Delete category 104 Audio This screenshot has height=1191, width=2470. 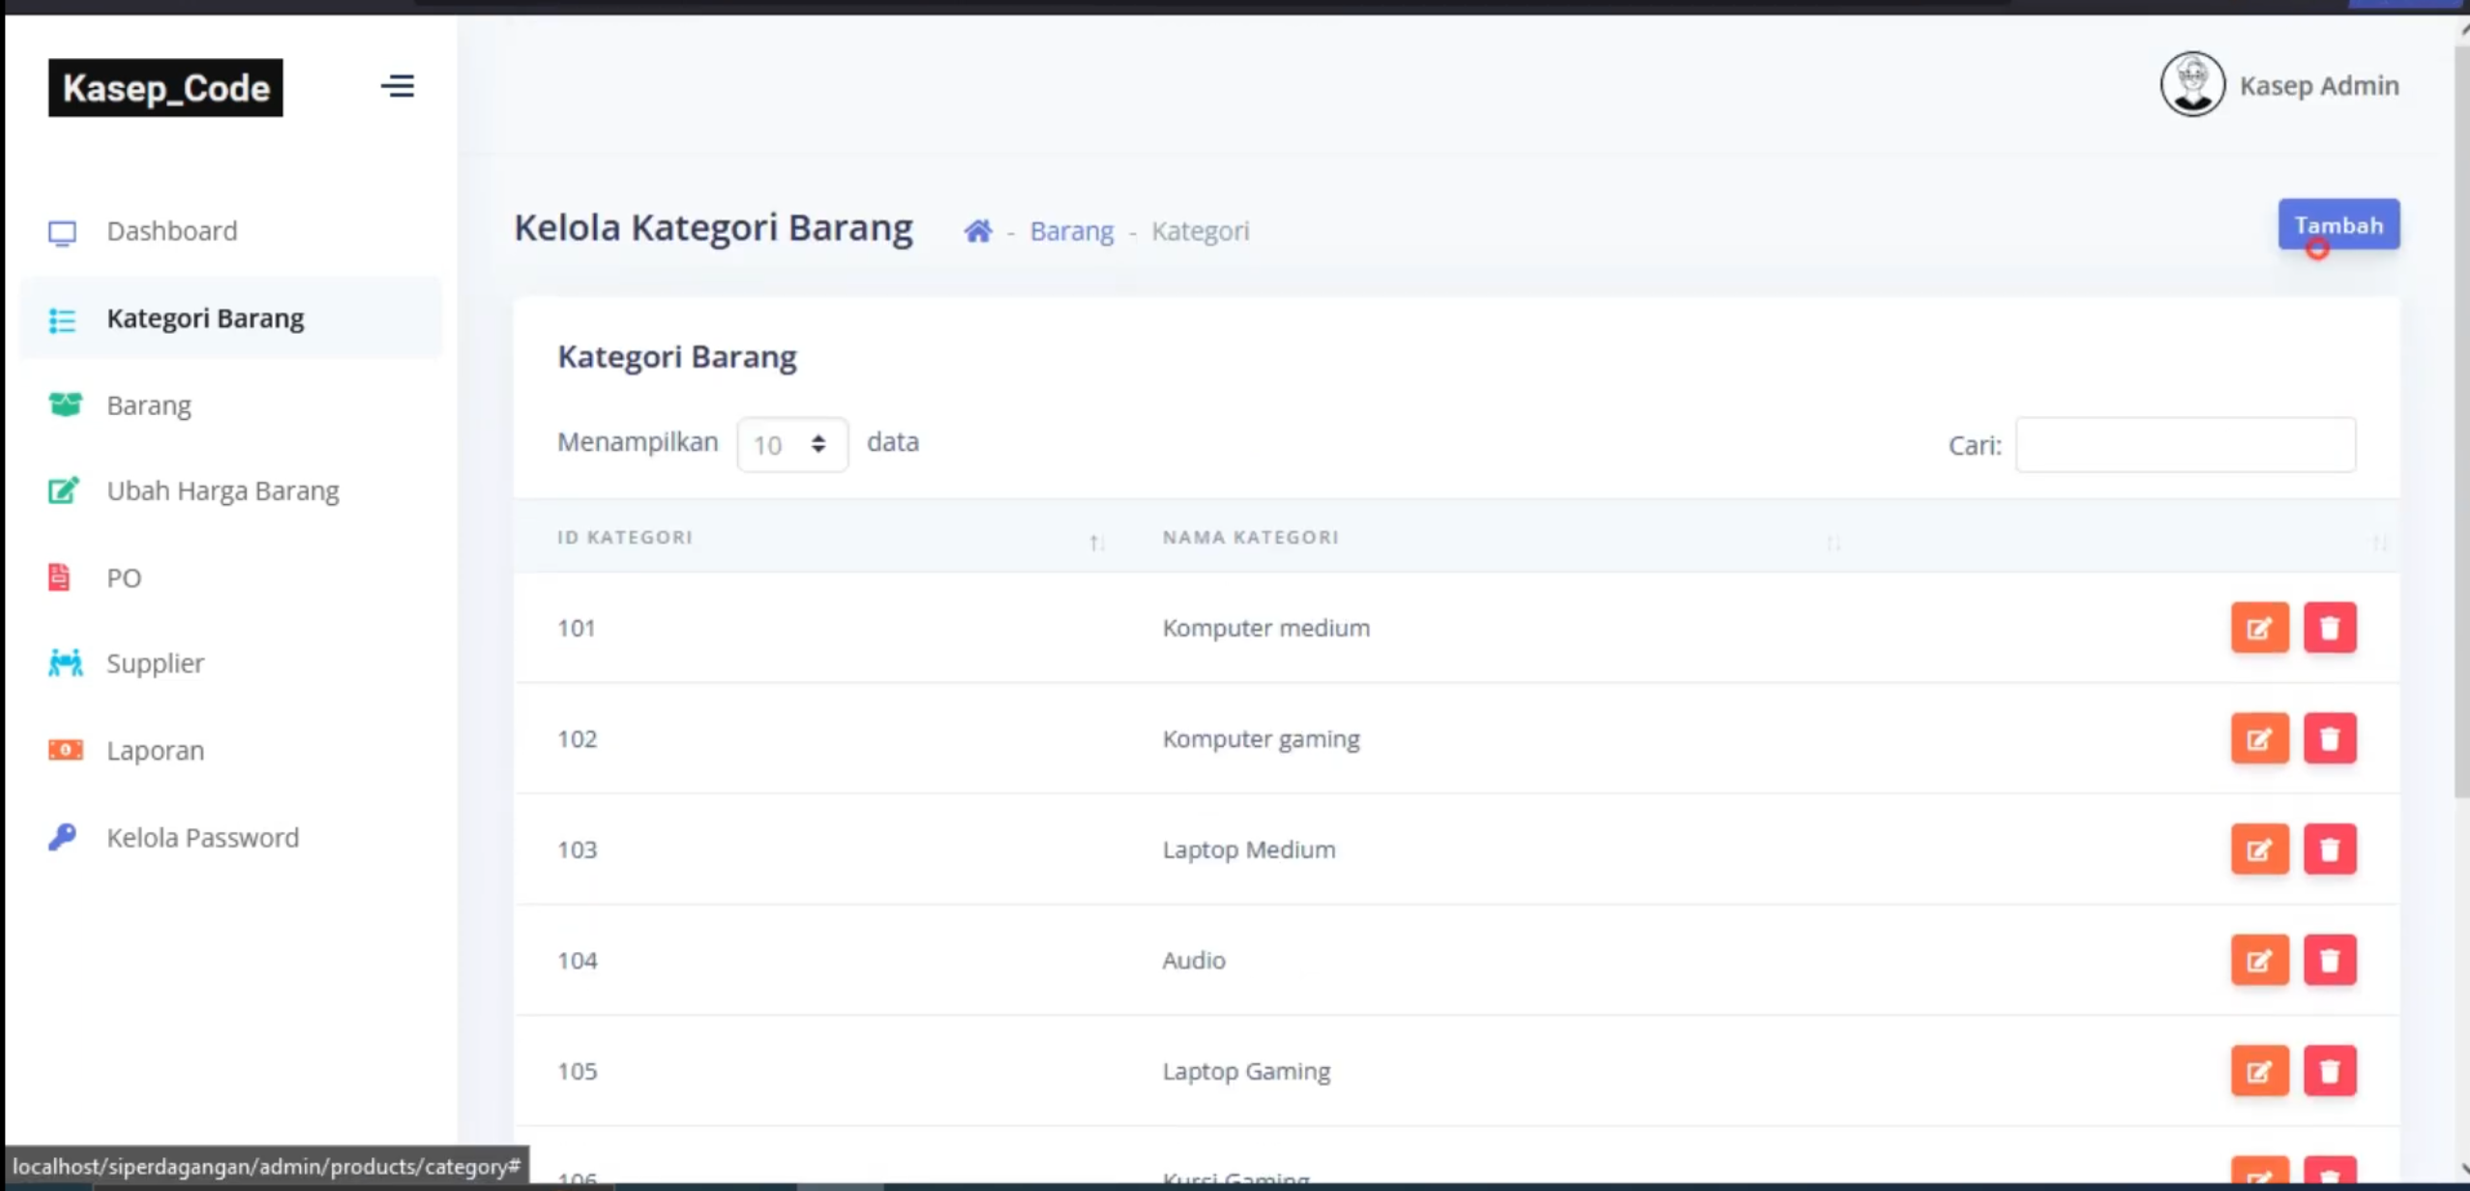pos(2330,961)
